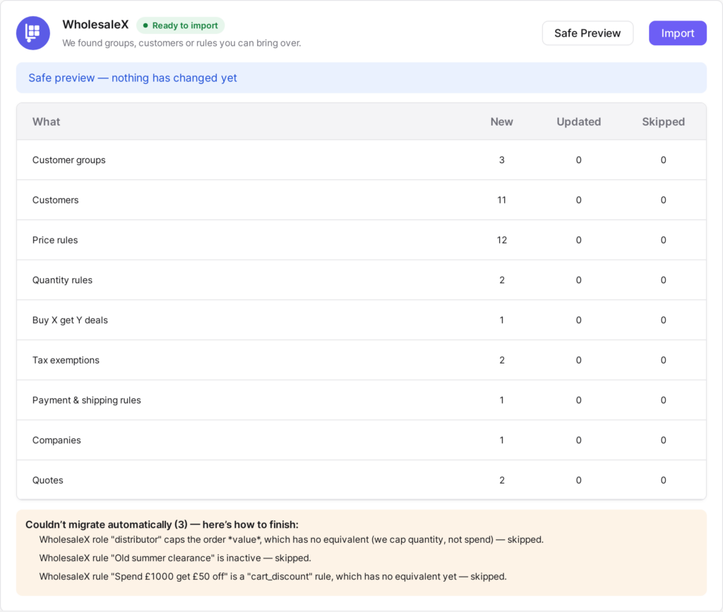Click the New count 3 for Customer groups

(502, 160)
